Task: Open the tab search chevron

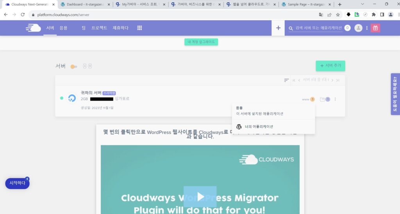Action: 362,4
